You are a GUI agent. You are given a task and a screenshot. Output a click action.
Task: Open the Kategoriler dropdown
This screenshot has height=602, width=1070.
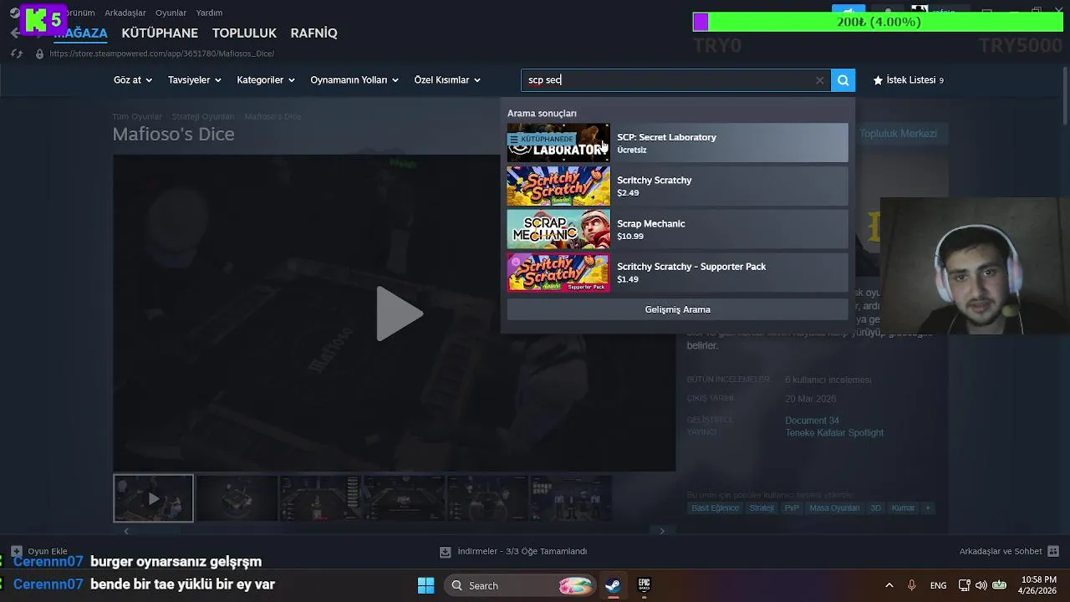tap(266, 80)
